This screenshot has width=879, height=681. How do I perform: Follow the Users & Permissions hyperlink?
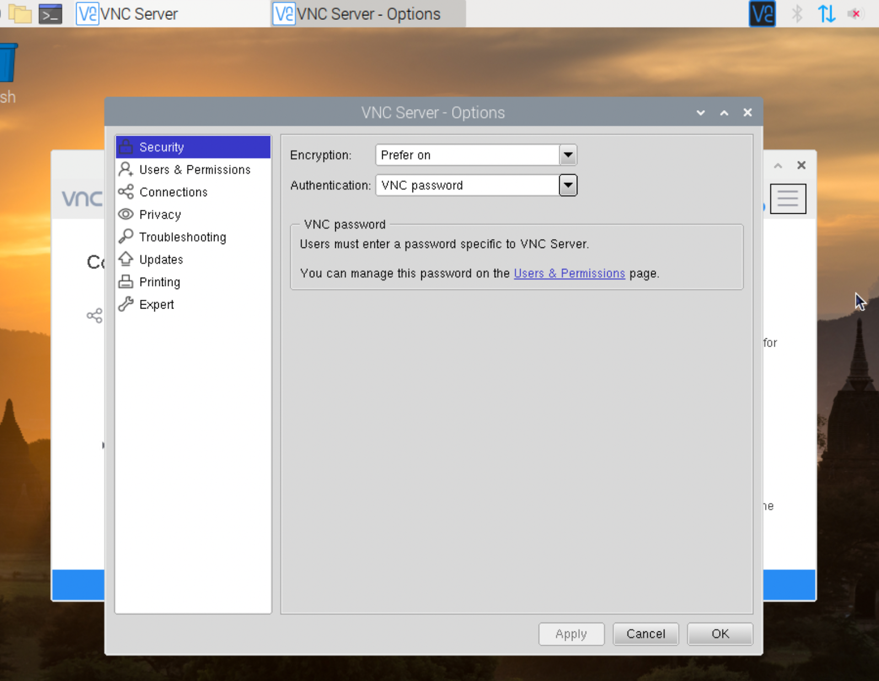569,273
